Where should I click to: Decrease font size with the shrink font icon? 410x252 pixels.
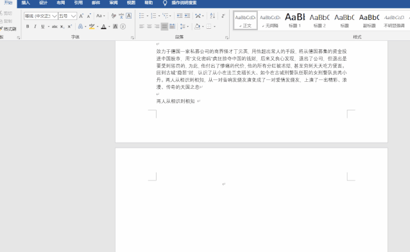89,16
